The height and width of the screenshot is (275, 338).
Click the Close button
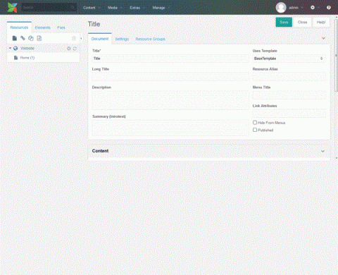click(x=302, y=22)
